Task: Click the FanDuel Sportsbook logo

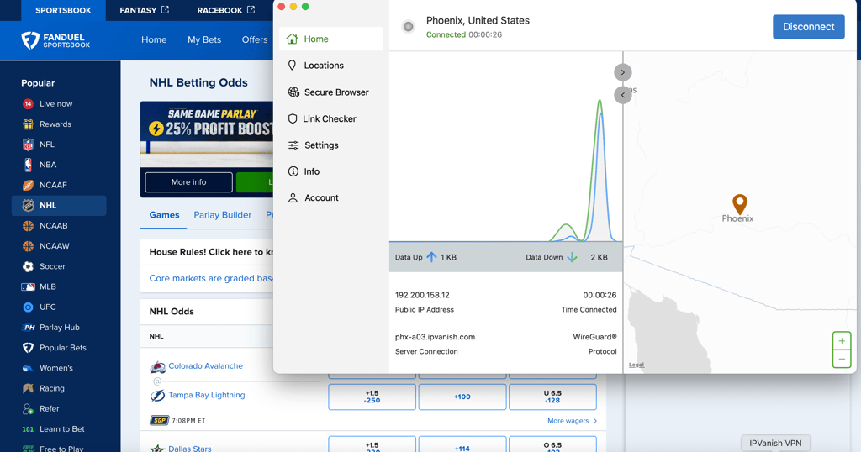Action: (55, 40)
